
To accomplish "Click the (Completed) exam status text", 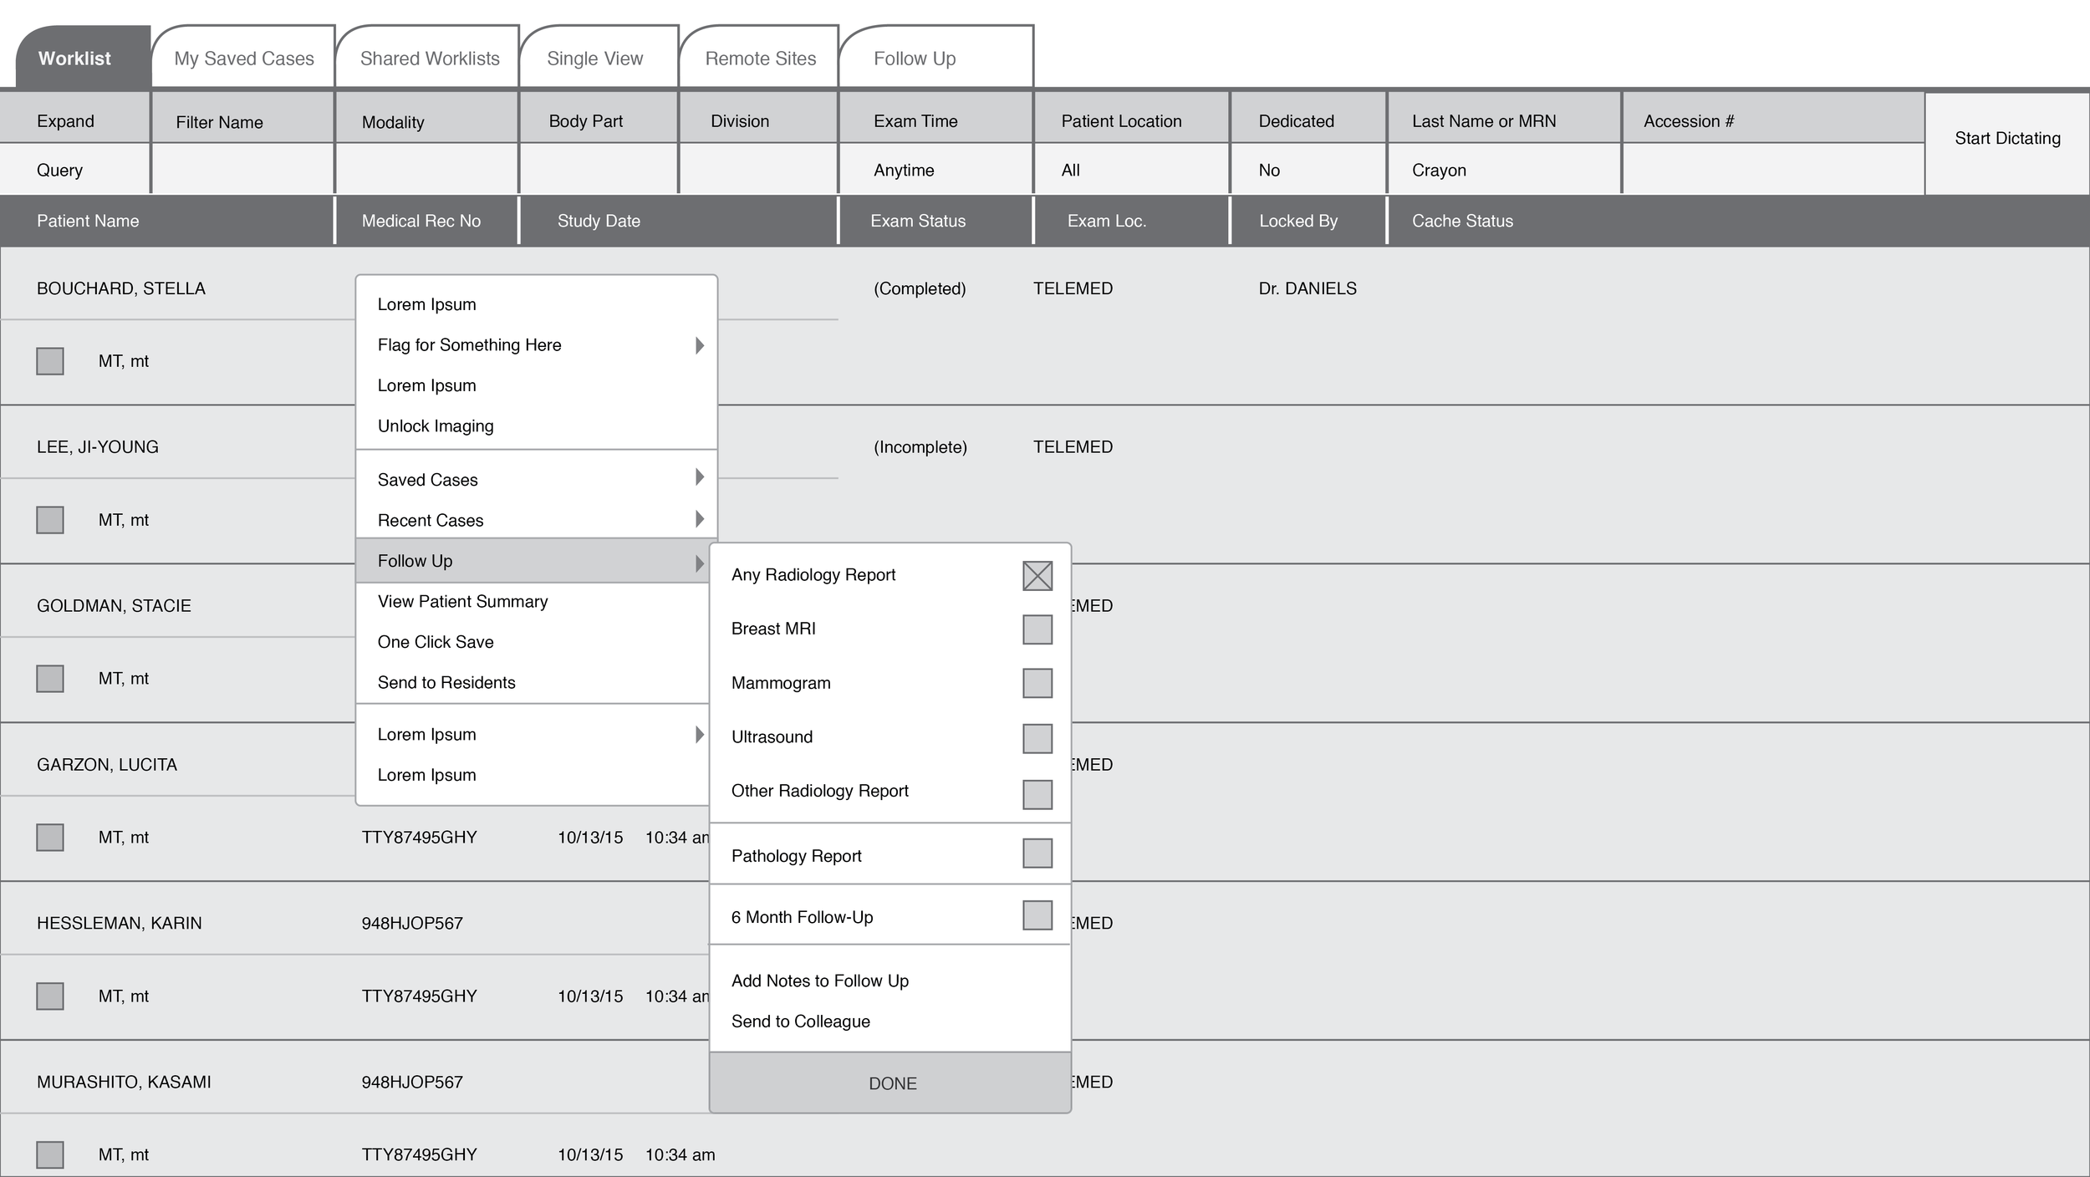I will [920, 288].
